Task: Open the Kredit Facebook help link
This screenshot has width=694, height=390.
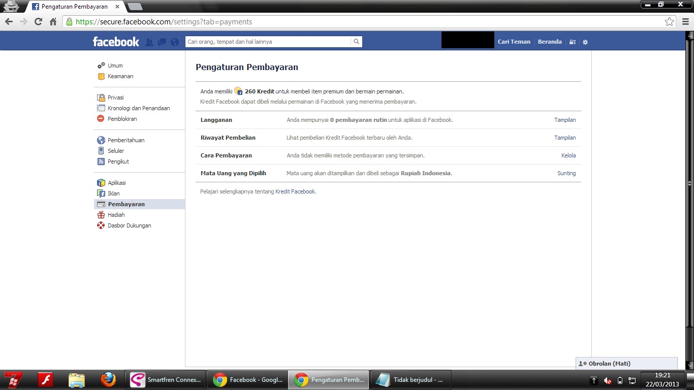Action: 295,191
